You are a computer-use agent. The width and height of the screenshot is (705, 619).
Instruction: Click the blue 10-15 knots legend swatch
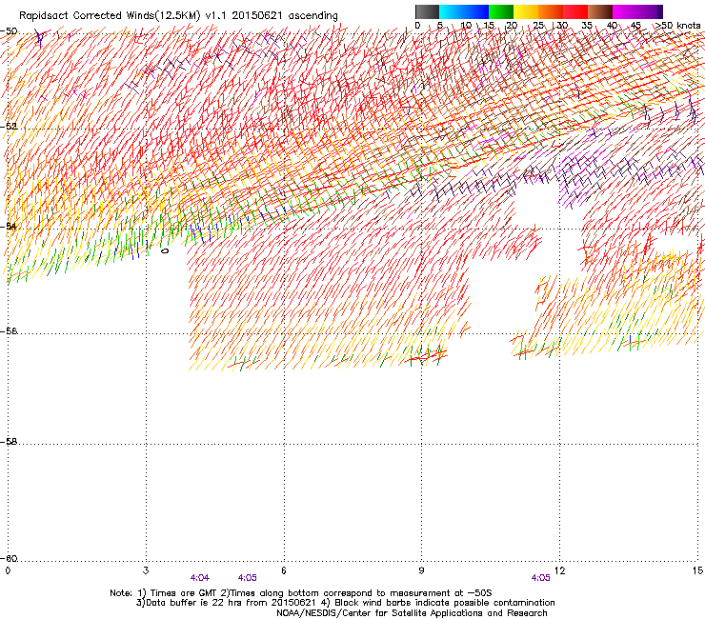click(x=476, y=11)
